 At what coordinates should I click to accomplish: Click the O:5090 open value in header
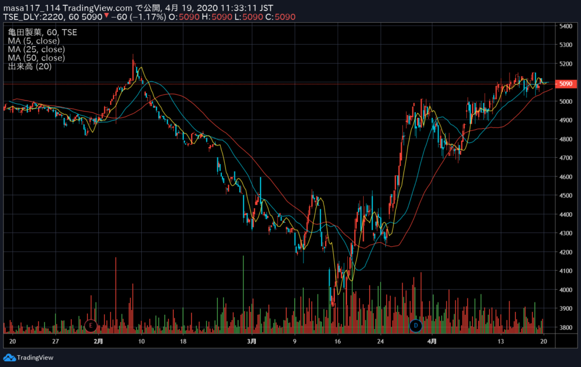click(184, 17)
